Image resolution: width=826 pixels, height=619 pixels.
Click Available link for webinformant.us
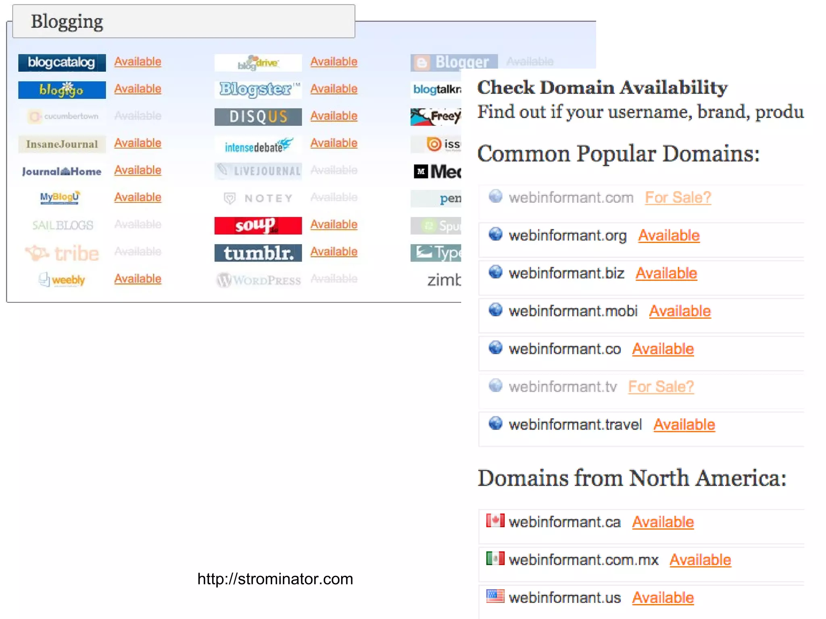click(663, 598)
